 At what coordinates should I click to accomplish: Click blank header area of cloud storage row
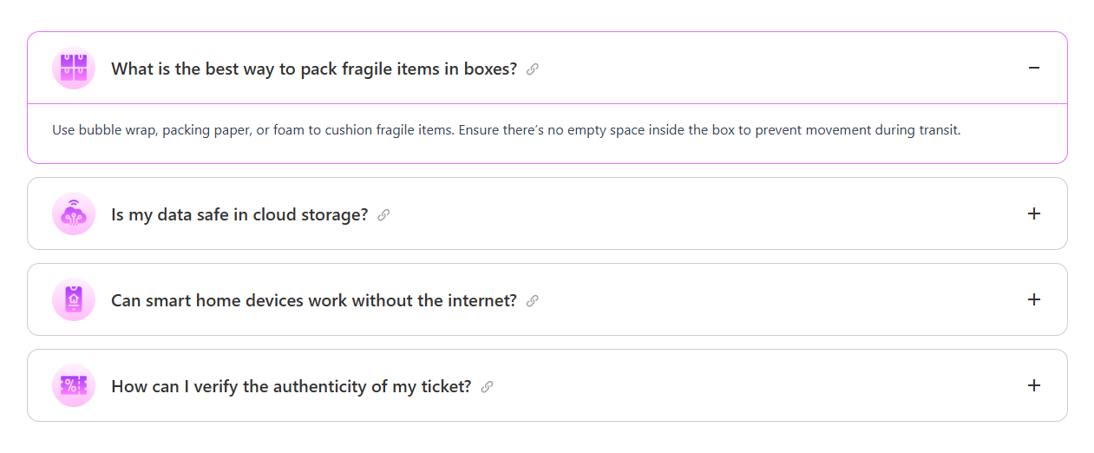pos(694,214)
